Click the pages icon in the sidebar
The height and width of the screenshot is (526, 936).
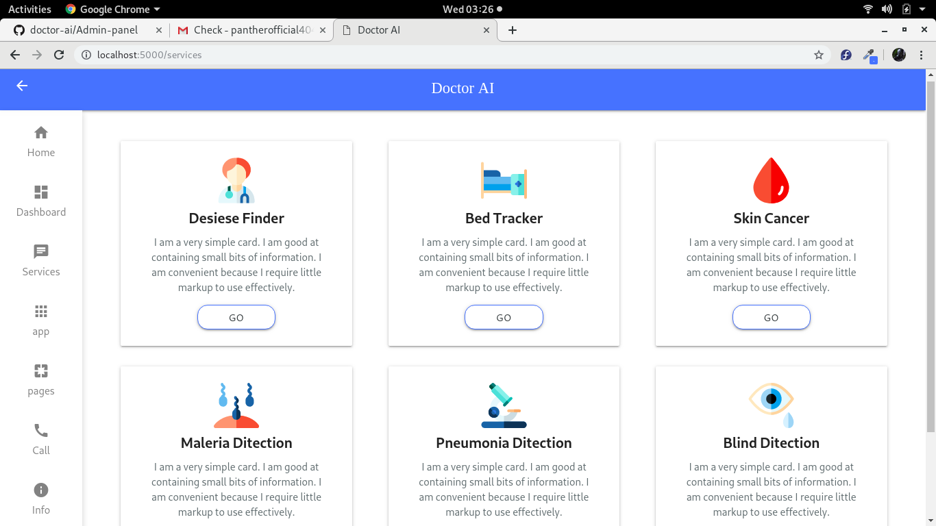click(41, 371)
